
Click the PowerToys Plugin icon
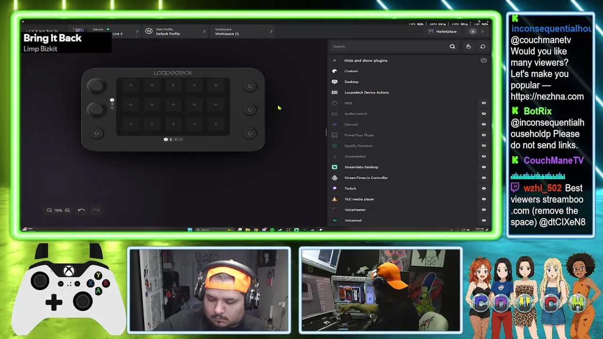pos(334,135)
